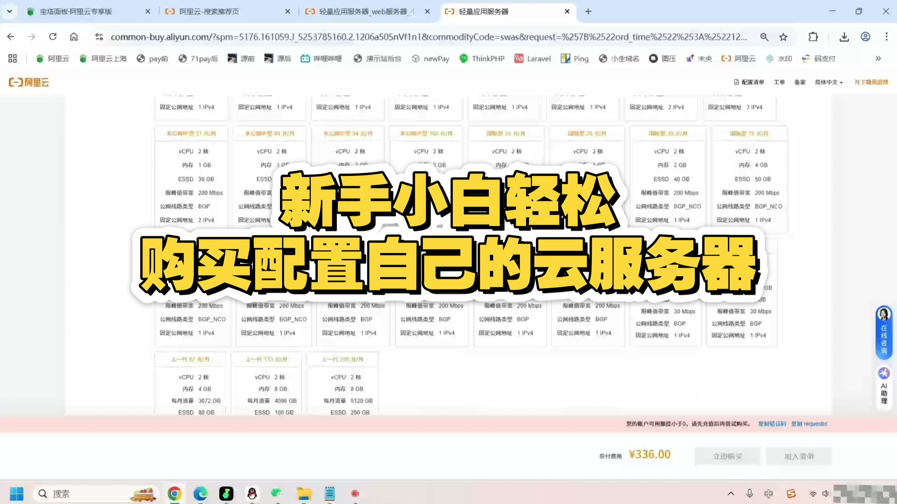Image resolution: width=897 pixels, height=504 pixels.
Task: Open site information icon in address bar
Action: [x=99, y=37]
